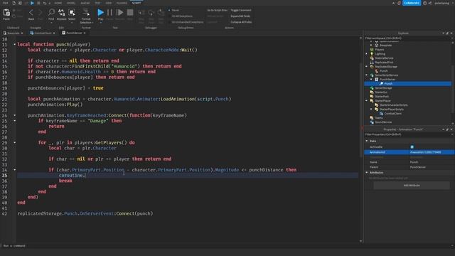The height and width of the screenshot is (256, 455).
Task: Collapse the ServerScriptService node
Action: tap(367, 75)
